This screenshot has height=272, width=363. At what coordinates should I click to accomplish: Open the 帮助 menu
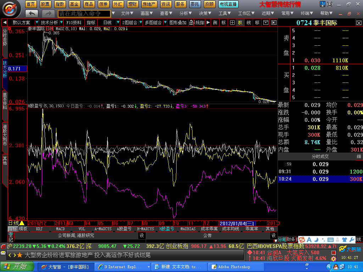click(326, 13)
